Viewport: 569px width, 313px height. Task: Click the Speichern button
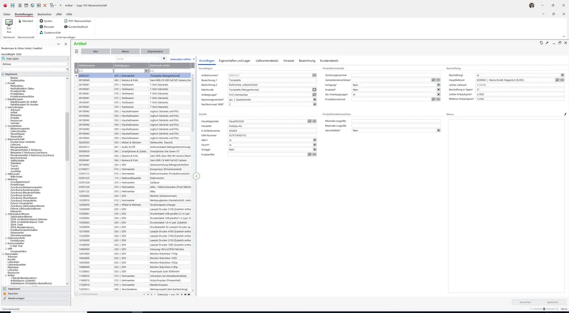click(552, 302)
